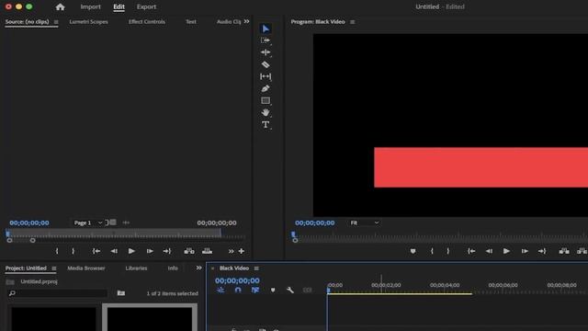Open the Effect Controls tab
The image size is (588, 331).
coord(147,22)
